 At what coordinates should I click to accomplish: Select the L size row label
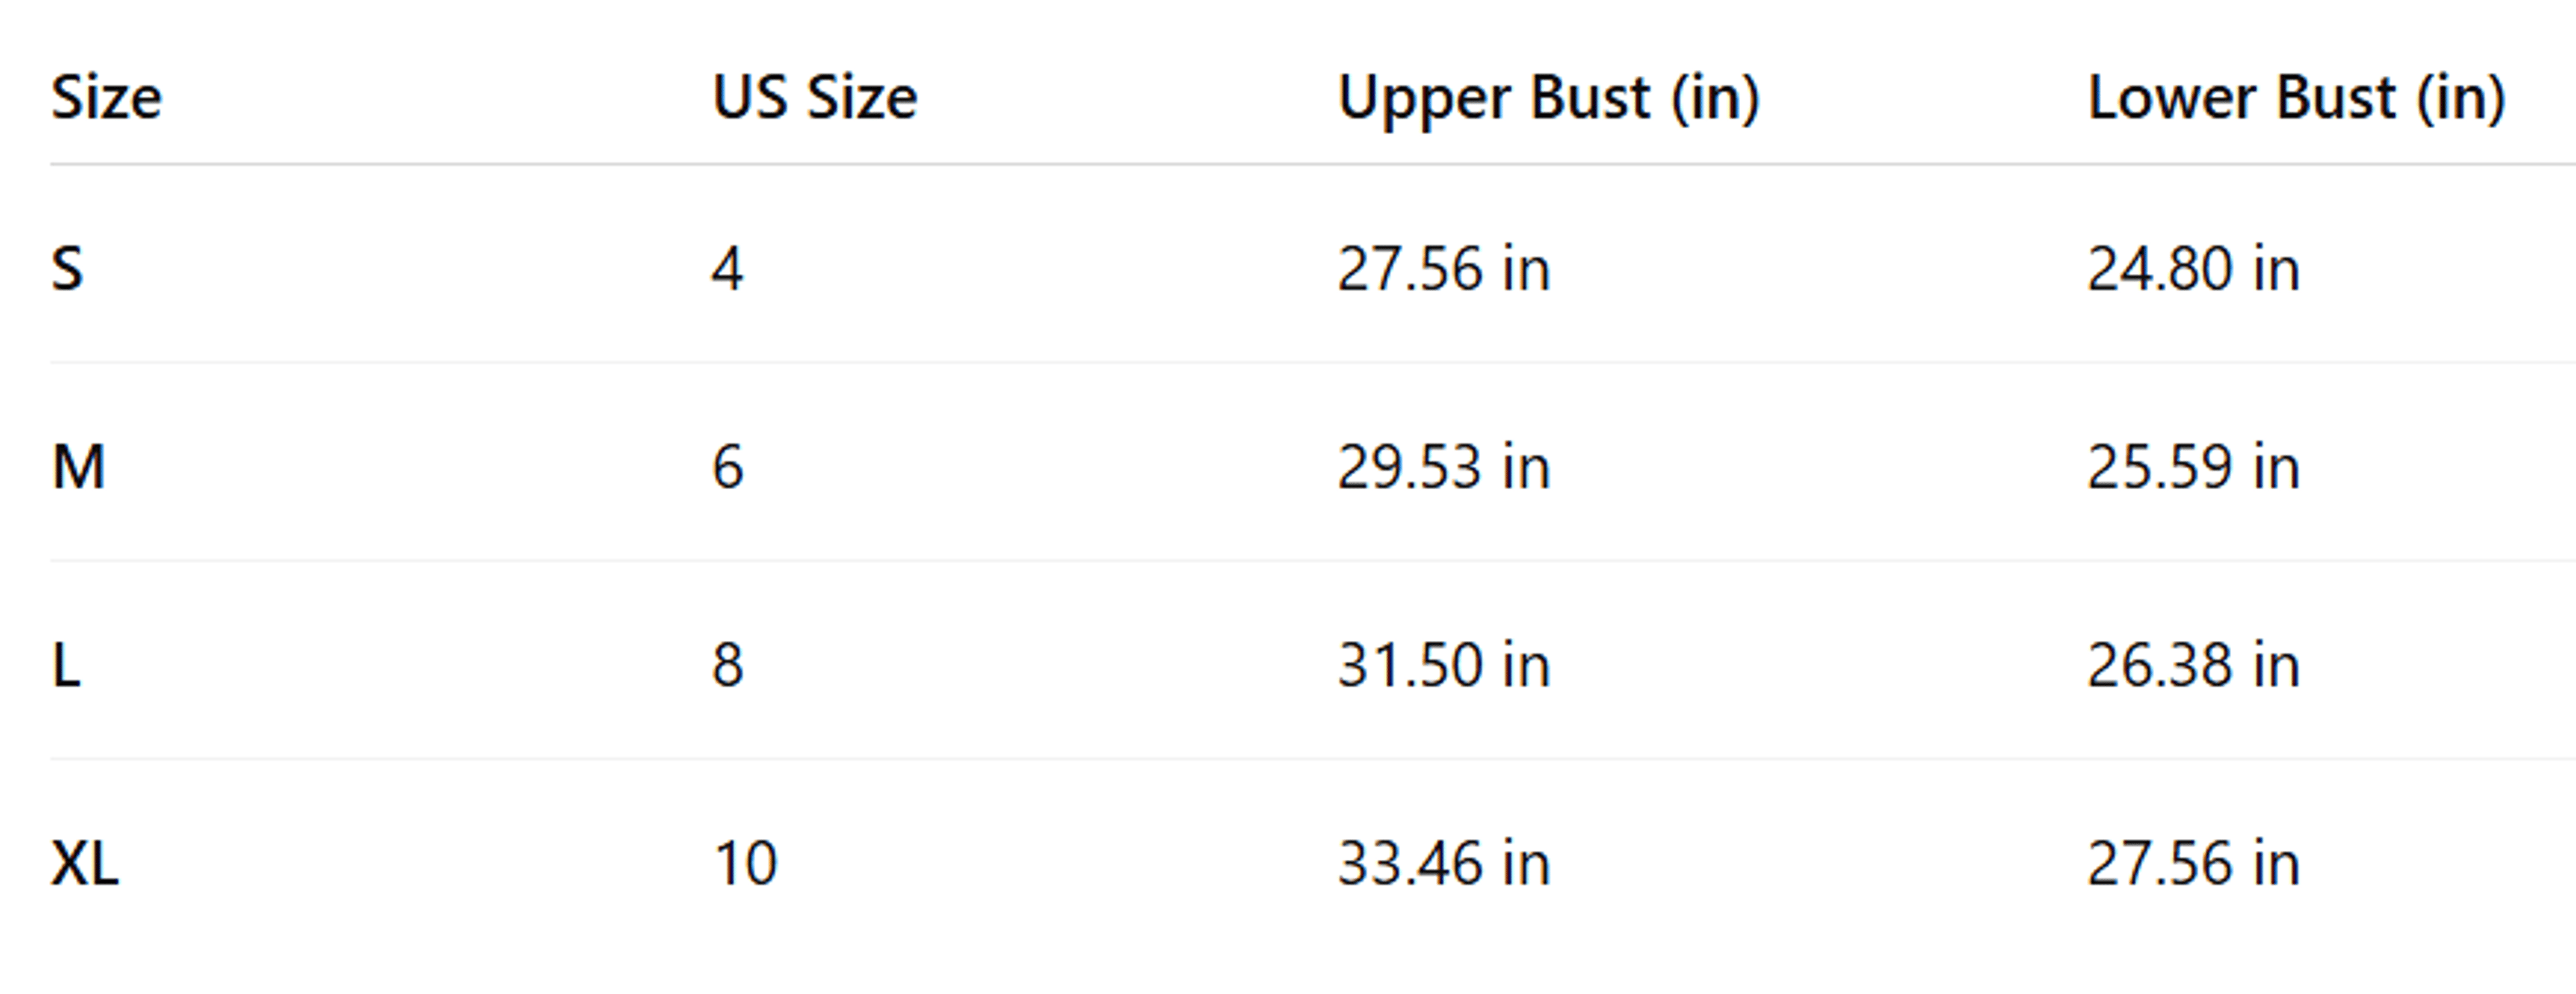coord(66,665)
